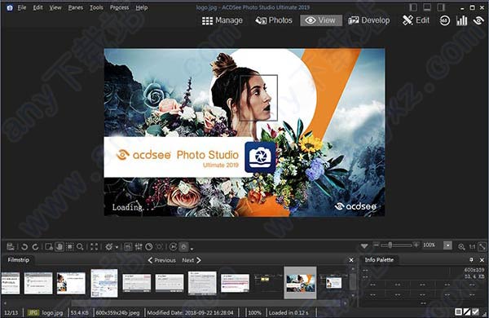The image size is (489, 318).
Task: Open the File menu
Action: (x=21, y=7)
